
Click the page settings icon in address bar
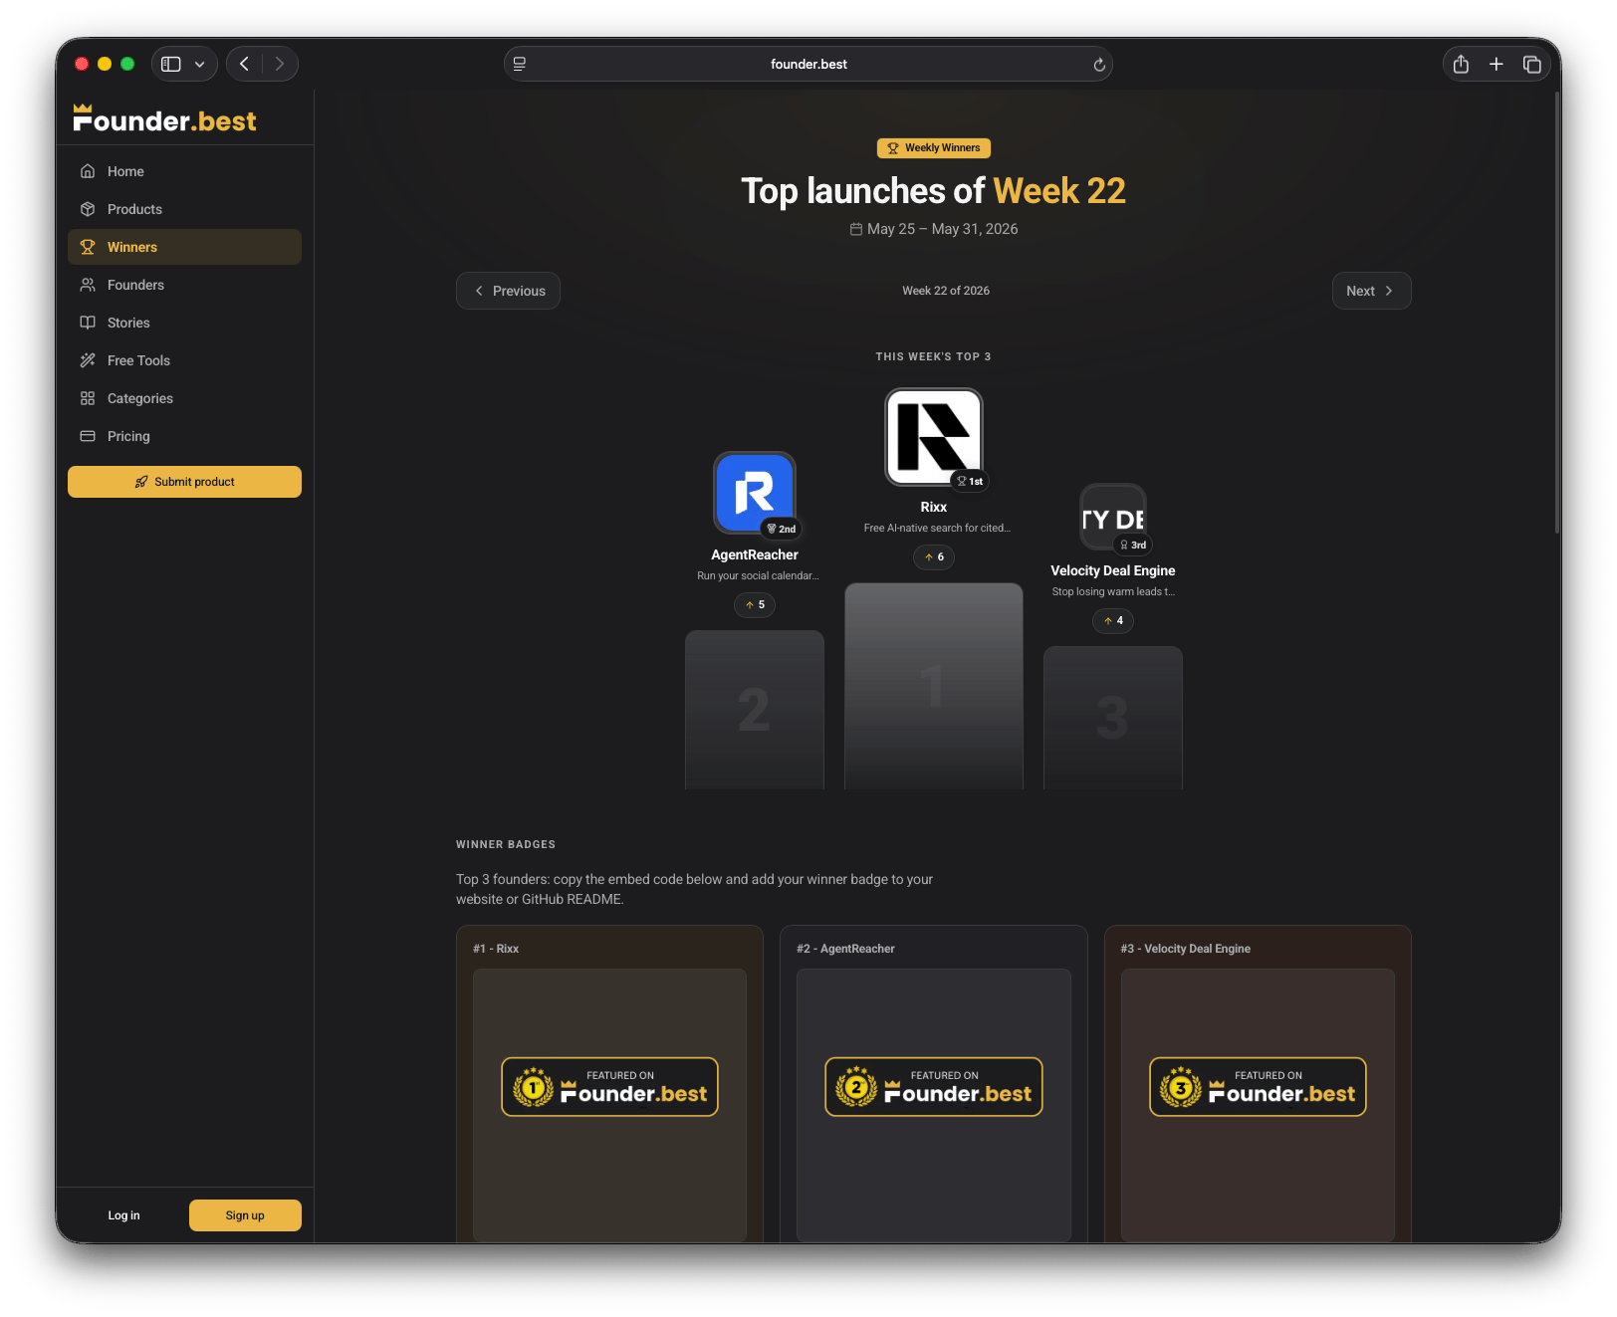point(520,64)
